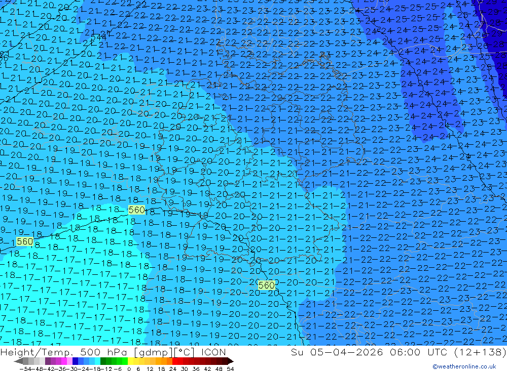Pick the dark blue swatch after the pink
507x371 pixels.
tap(75, 361)
